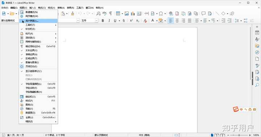Open sidebar Properties deck icon

click(x=257, y=33)
